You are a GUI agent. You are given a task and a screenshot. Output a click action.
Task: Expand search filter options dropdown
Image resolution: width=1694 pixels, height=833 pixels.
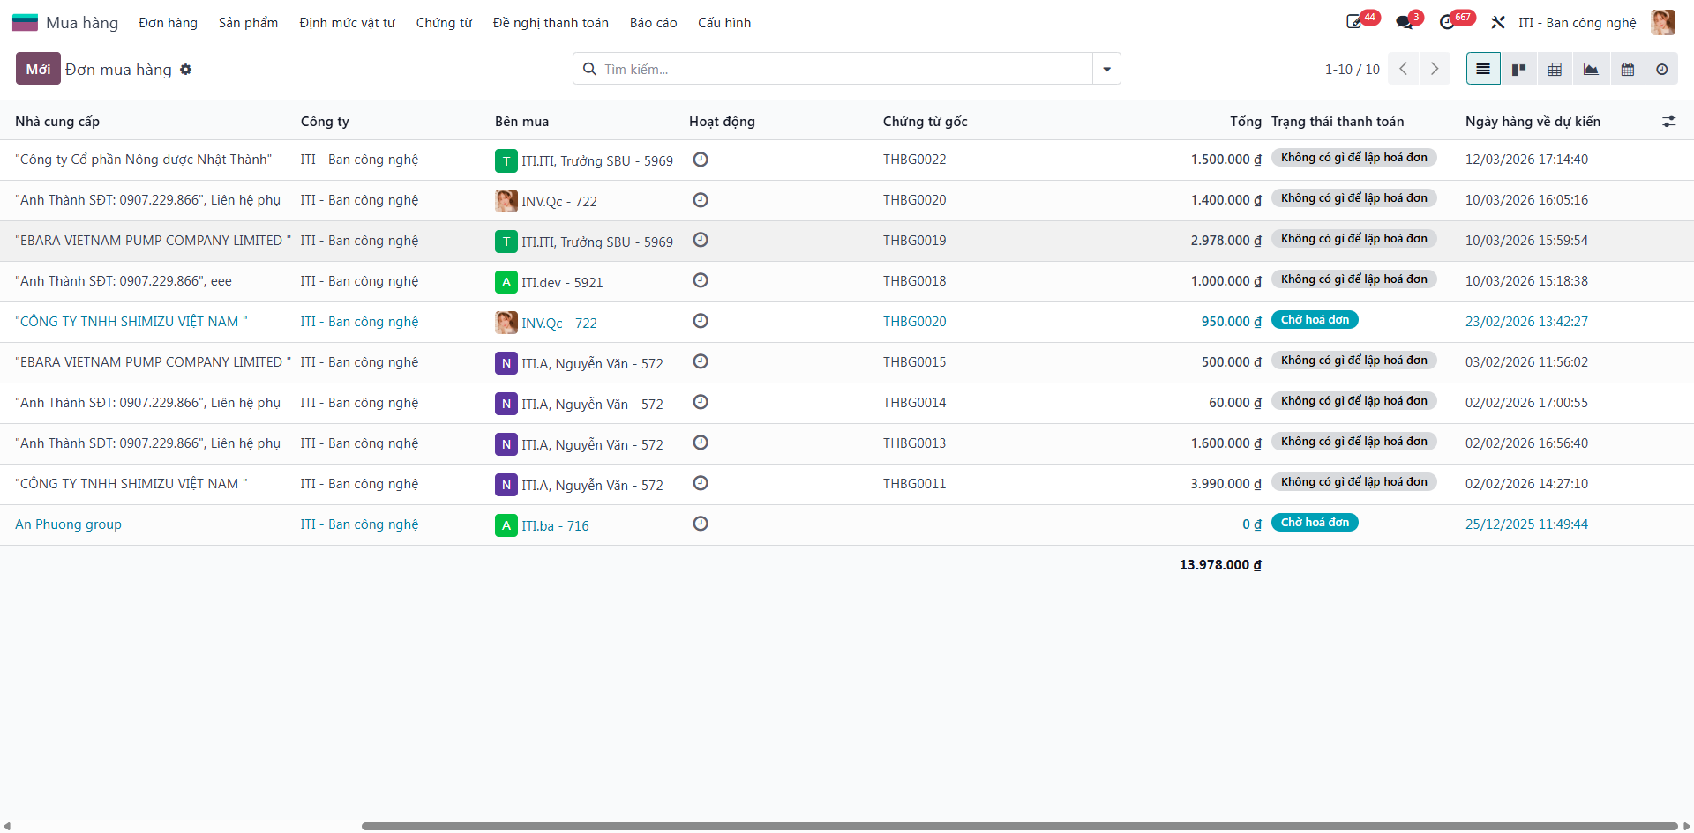(1106, 69)
